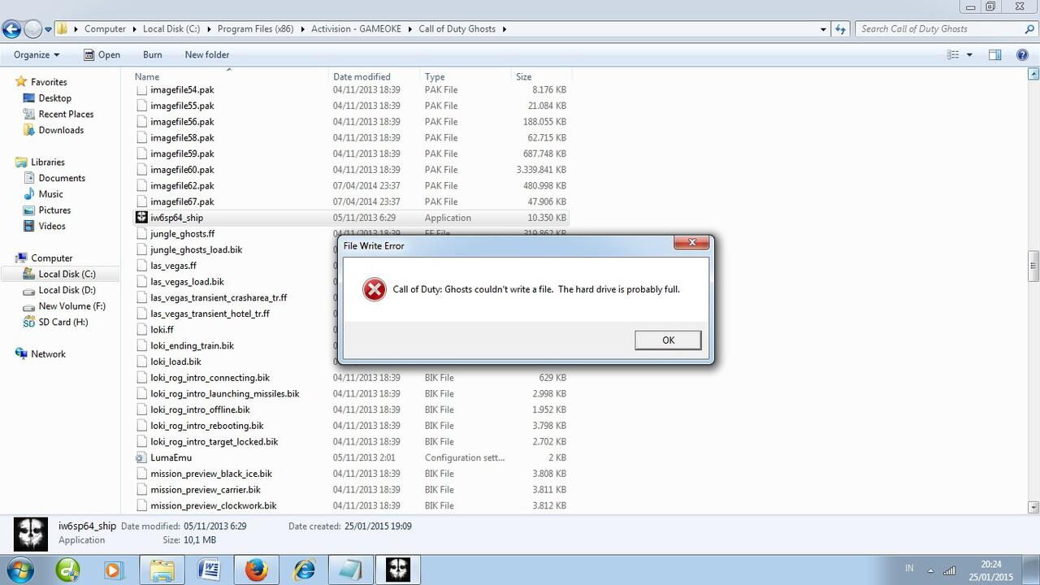
Task: Create a New folder from the toolbar
Action: pyautogui.click(x=207, y=54)
